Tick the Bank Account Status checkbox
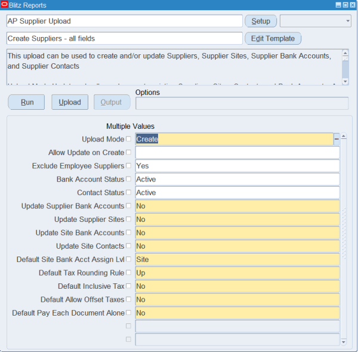The height and width of the screenshot is (352, 358). pos(128,179)
